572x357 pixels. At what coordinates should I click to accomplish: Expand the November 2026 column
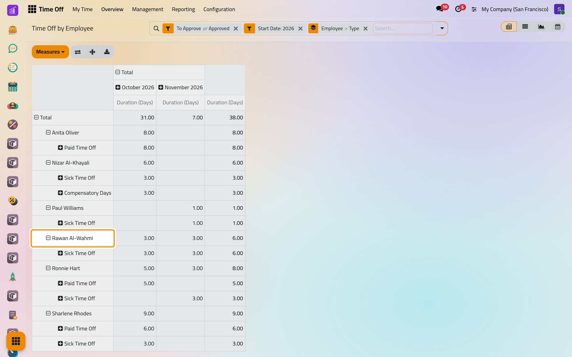pyautogui.click(x=181, y=87)
